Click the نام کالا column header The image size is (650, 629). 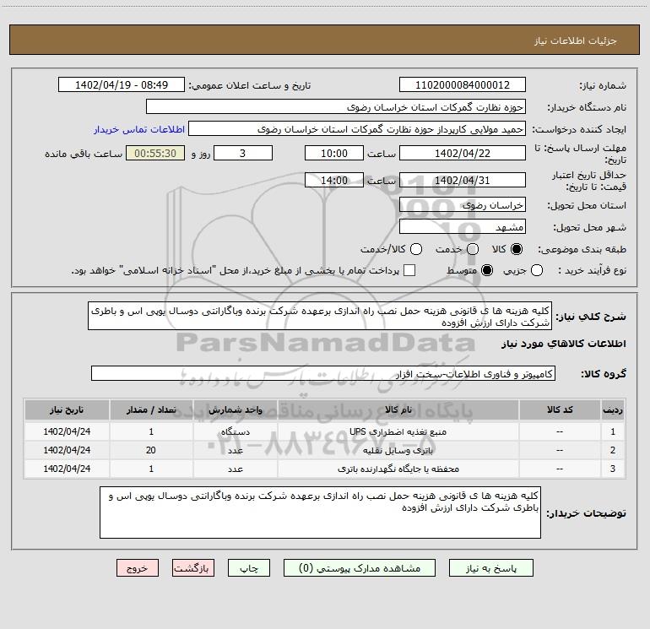click(x=398, y=410)
